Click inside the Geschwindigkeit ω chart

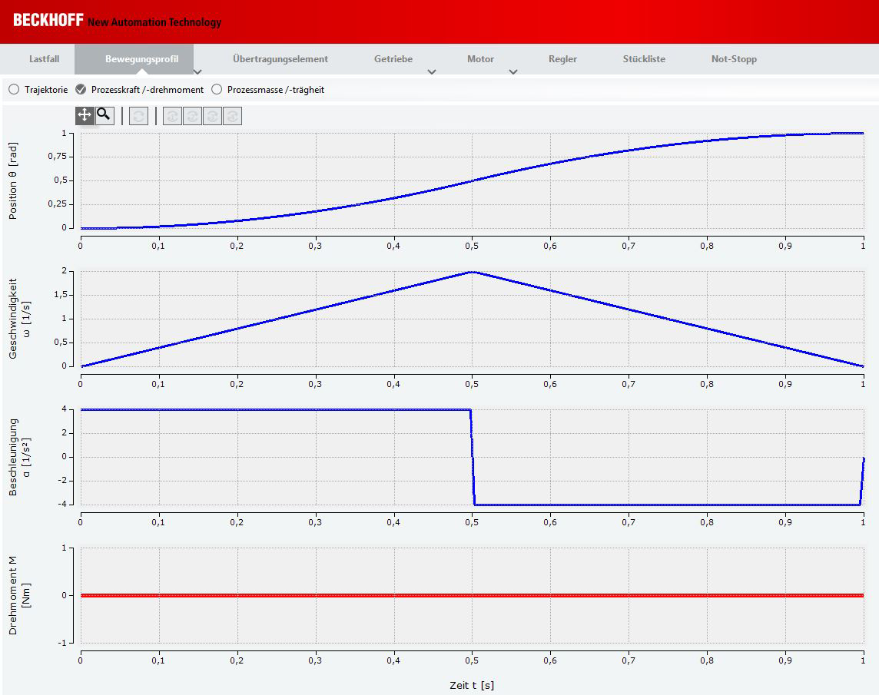(x=472, y=319)
